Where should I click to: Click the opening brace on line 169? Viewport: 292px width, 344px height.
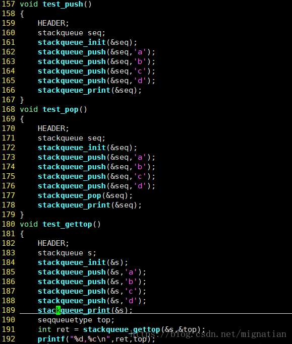click(x=22, y=119)
